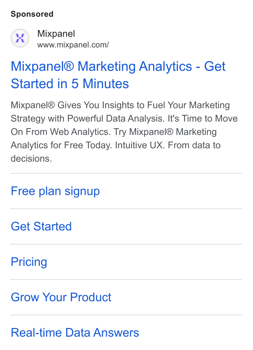Click "From data to decisions" text
Viewport: 253px width, 350px height.
(116, 152)
